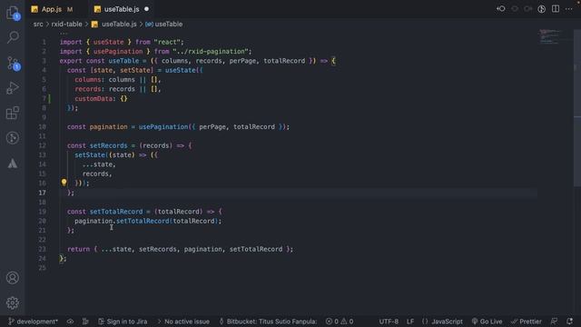Viewport: 581px width, 327px height.
Task: Click the lightbulb code action on line 16
Action: coord(64,183)
